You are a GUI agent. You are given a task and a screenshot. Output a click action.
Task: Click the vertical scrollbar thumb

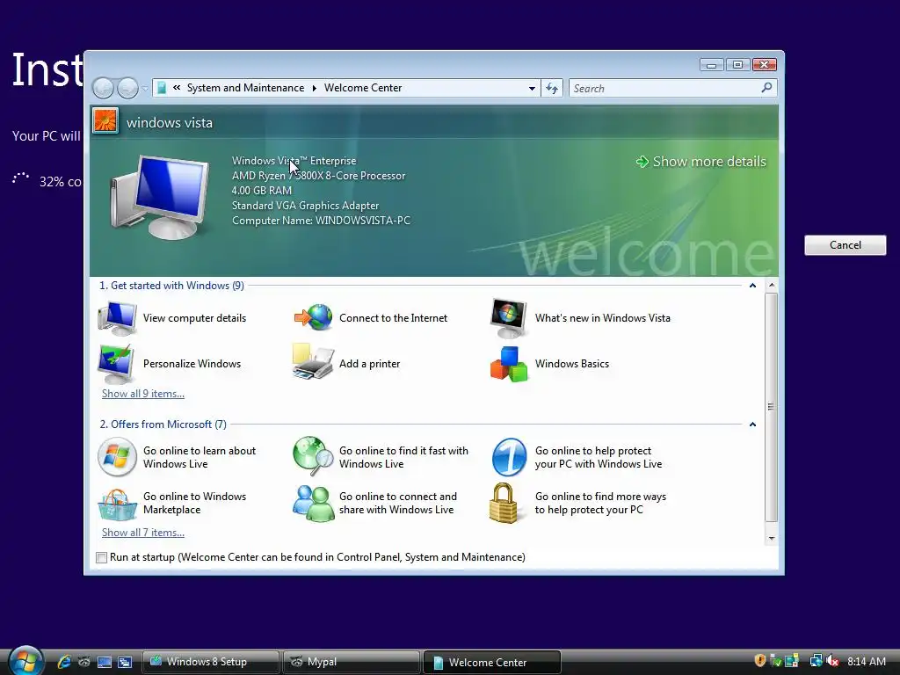pos(772,407)
